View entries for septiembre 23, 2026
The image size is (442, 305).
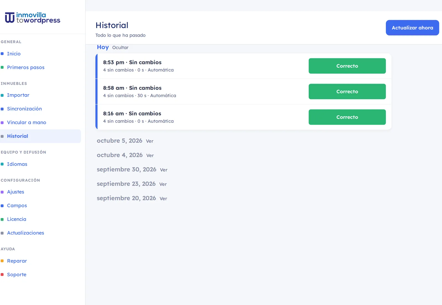click(163, 184)
